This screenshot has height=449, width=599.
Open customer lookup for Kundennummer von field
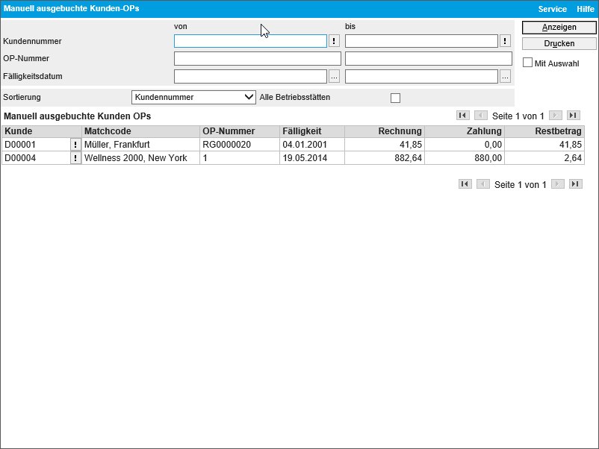(x=334, y=41)
